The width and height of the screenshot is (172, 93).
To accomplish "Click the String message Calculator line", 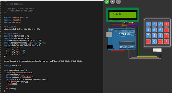I will pyautogui.click(x=19, y=77).
